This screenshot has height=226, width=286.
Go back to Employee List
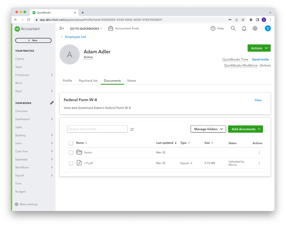[x=75, y=37]
